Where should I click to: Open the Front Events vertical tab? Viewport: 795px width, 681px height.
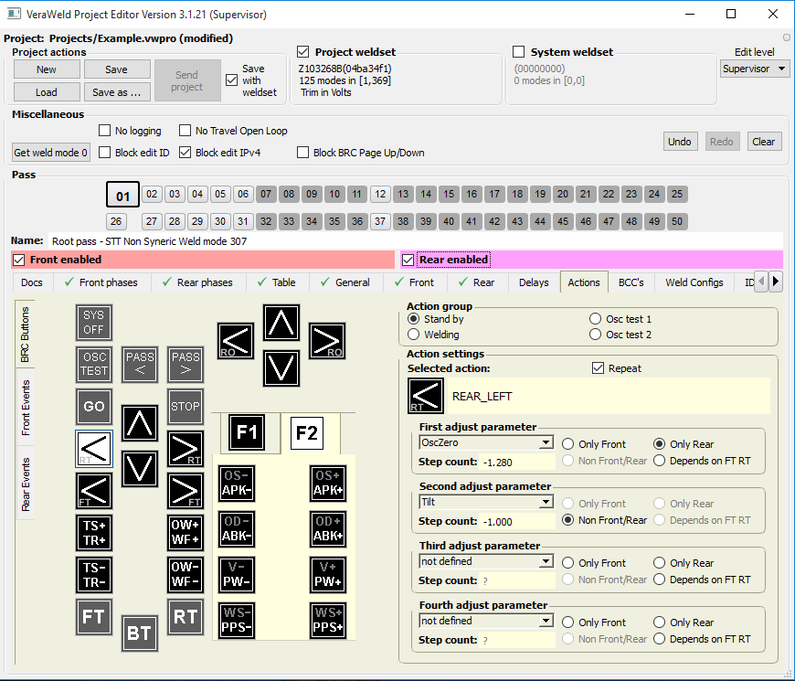(x=26, y=407)
